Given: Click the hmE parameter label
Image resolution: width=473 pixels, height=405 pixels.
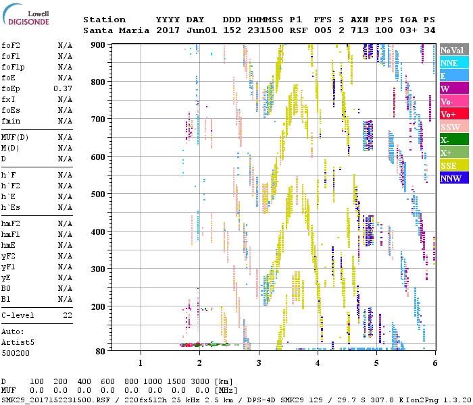Looking at the screenshot, I should (8, 245).
